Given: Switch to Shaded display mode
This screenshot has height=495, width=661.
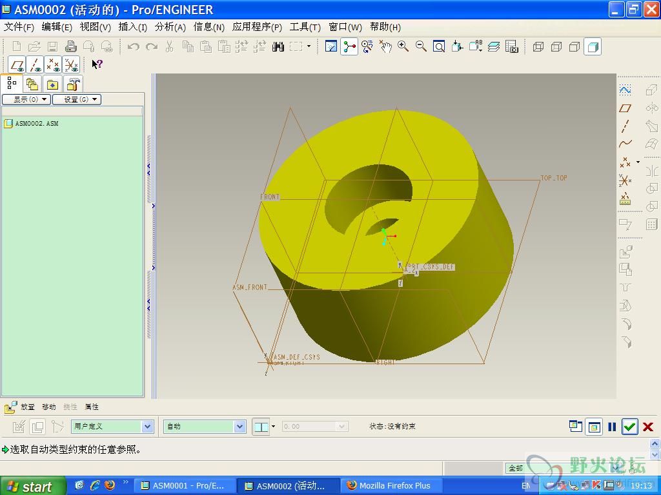Looking at the screenshot, I should pyautogui.click(x=593, y=46).
